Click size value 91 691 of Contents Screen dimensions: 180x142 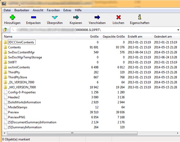(x=94, y=47)
